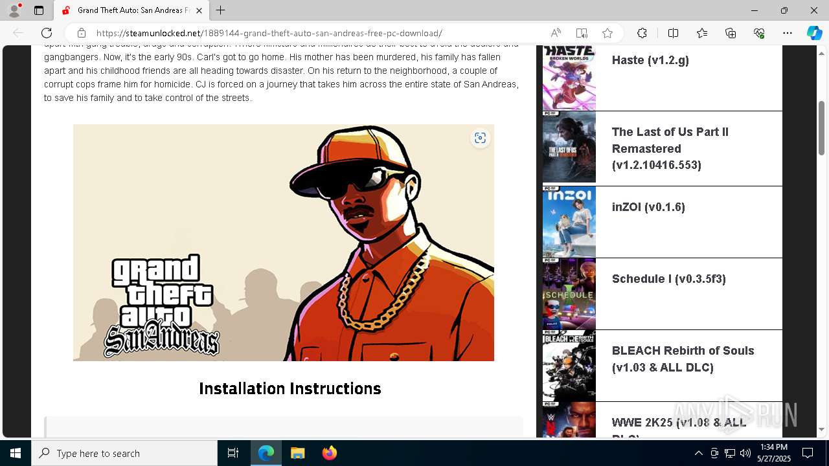Image resolution: width=829 pixels, height=466 pixels.
Task: Click the visual search icon on GTA image
Action: 480,138
